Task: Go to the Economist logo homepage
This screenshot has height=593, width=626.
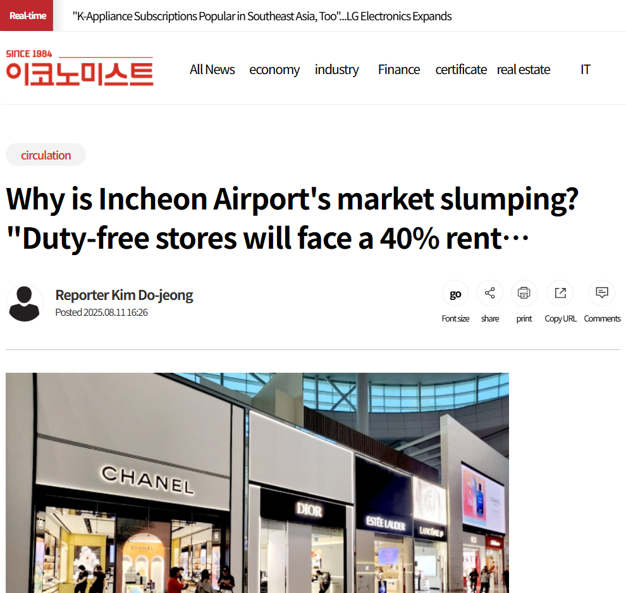Action: [x=80, y=68]
